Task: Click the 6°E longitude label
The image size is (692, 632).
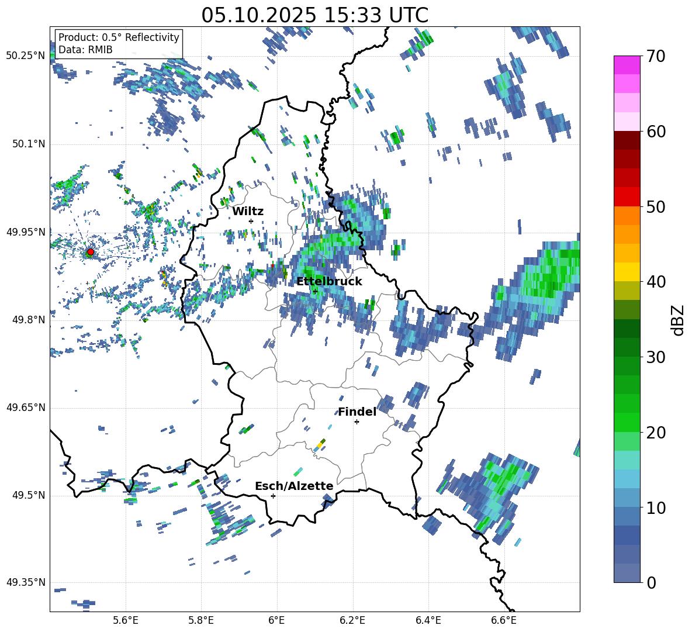Action: [276, 620]
